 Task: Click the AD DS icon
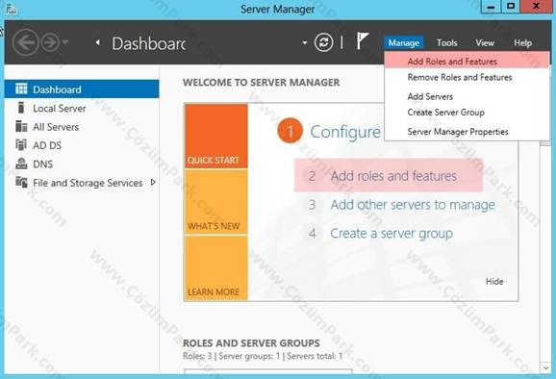(21, 144)
